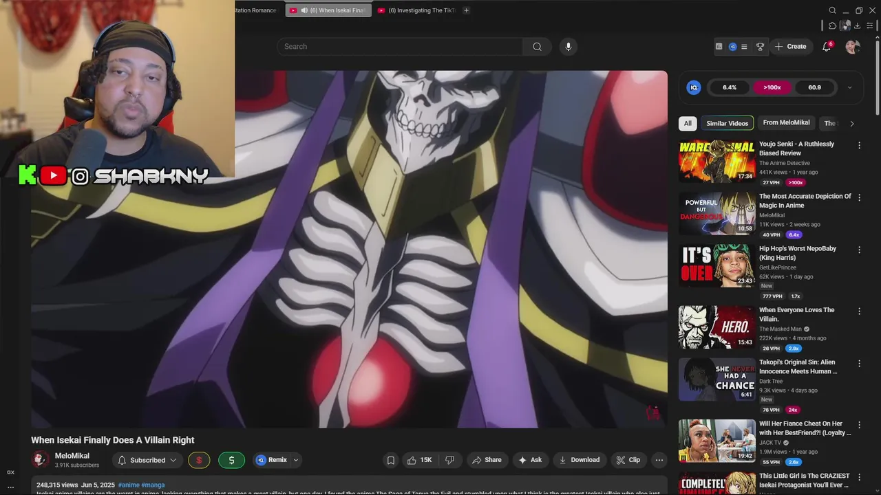881x495 pixels.
Task: Click the #anime hashtag
Action: 129,485
